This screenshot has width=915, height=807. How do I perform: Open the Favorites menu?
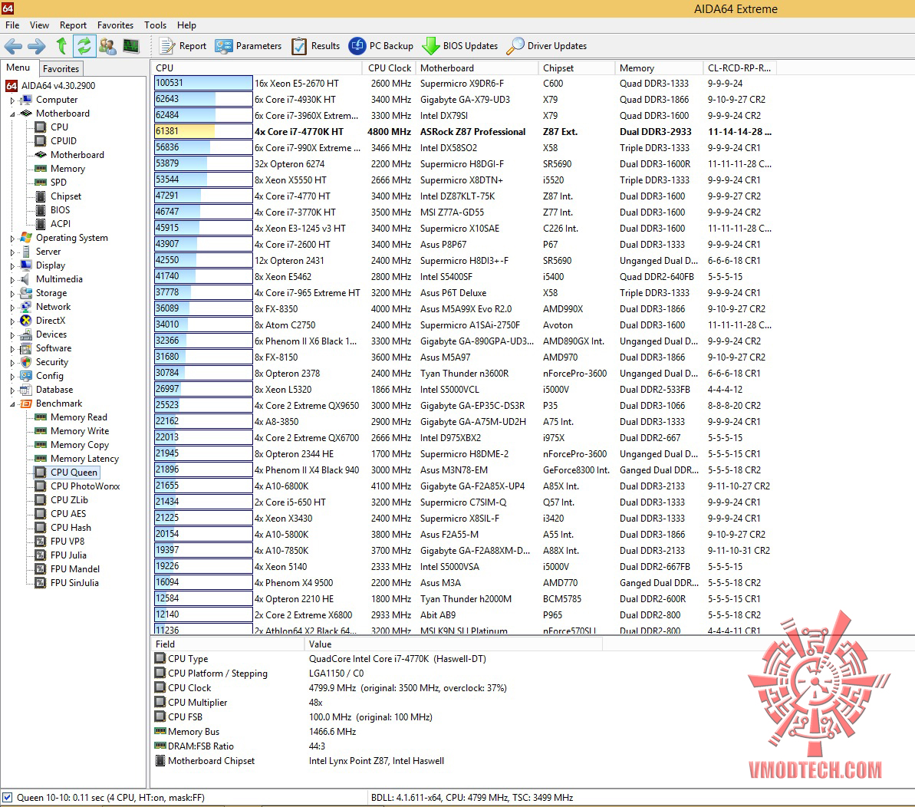(116, 25)
